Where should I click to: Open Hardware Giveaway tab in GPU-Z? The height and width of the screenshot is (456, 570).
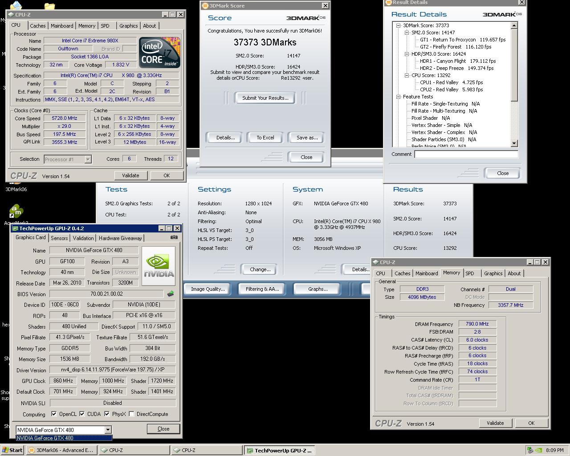[x=120, y=238]
